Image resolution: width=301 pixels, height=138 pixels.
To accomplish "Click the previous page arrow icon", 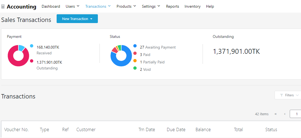I will tap(285, 114).
